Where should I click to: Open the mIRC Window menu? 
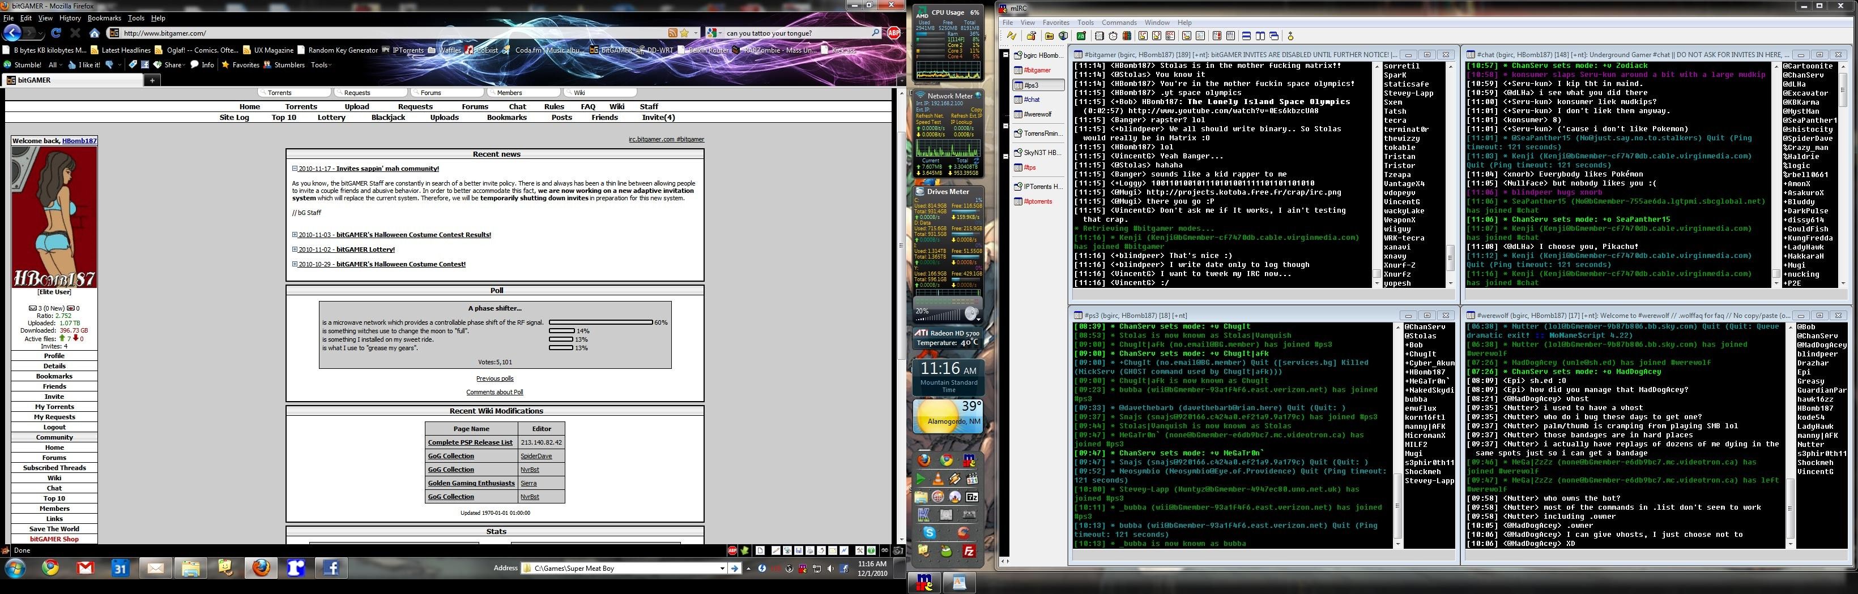1157,23
